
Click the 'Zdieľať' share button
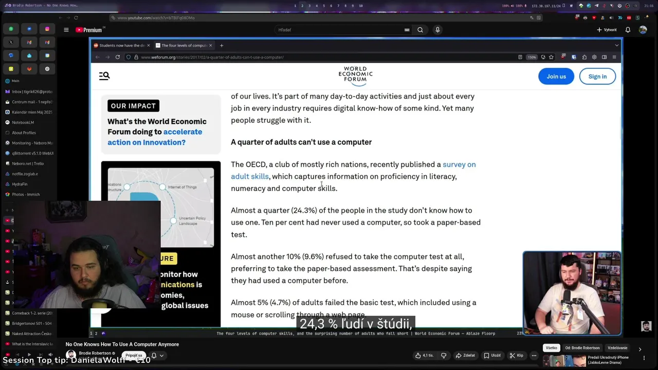(x=465, y=355)
